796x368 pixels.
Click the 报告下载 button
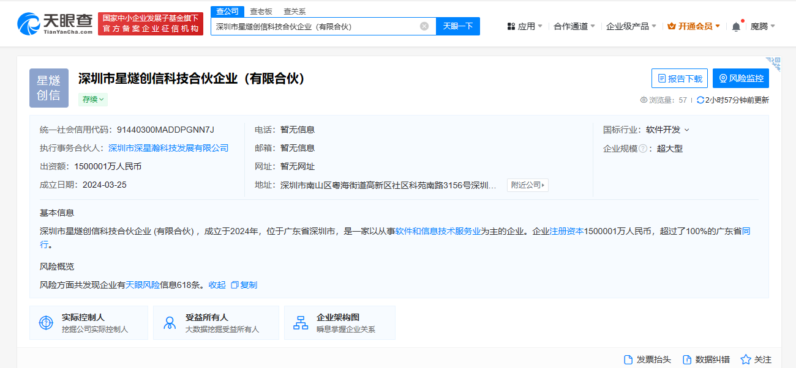click(x=680, y=78)
